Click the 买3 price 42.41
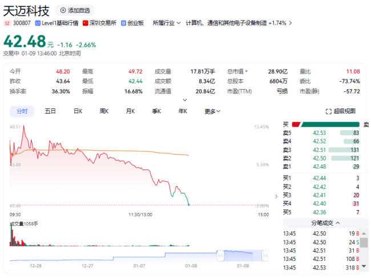Screen dimensions: 371x278 [319, 195]
